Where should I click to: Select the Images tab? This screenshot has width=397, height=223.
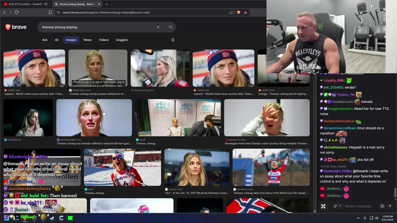pos(71,40)
